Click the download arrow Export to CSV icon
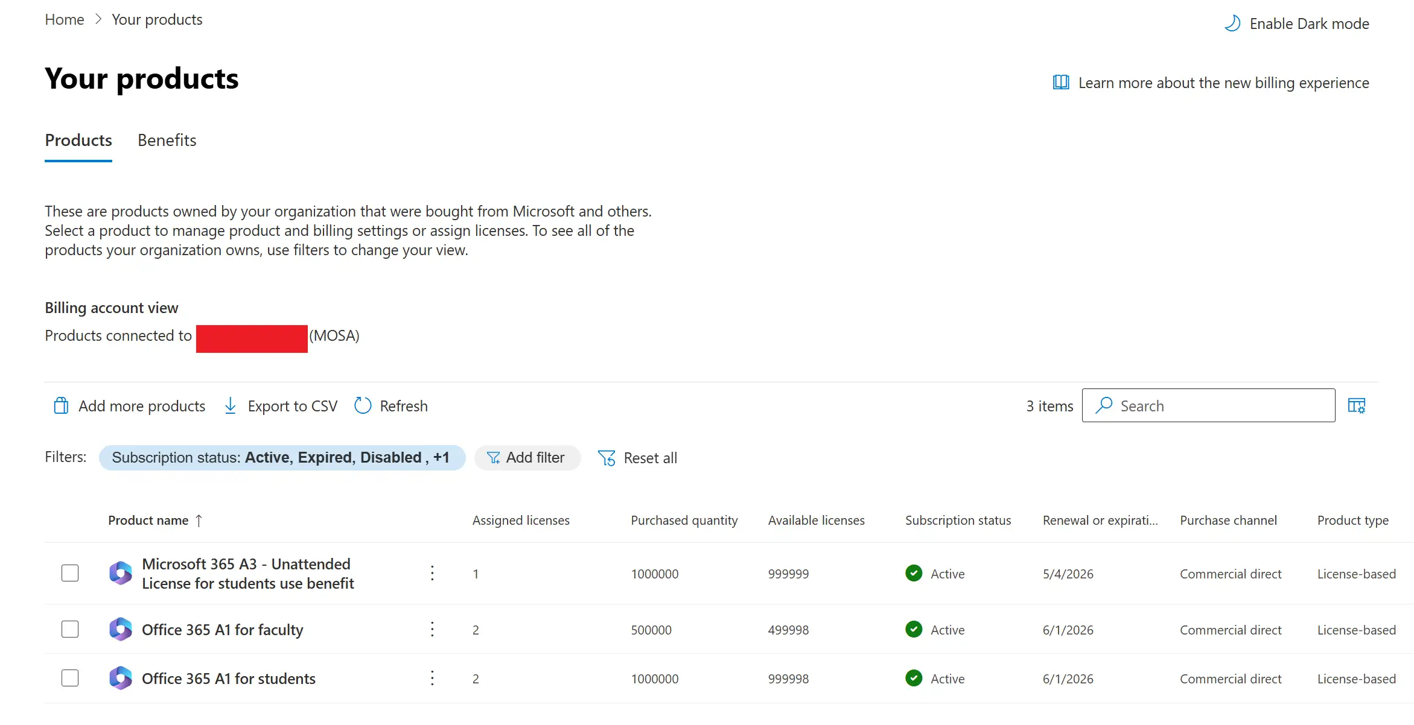Viewport: 1414px width, 725px height. click(x=230, y=406)
